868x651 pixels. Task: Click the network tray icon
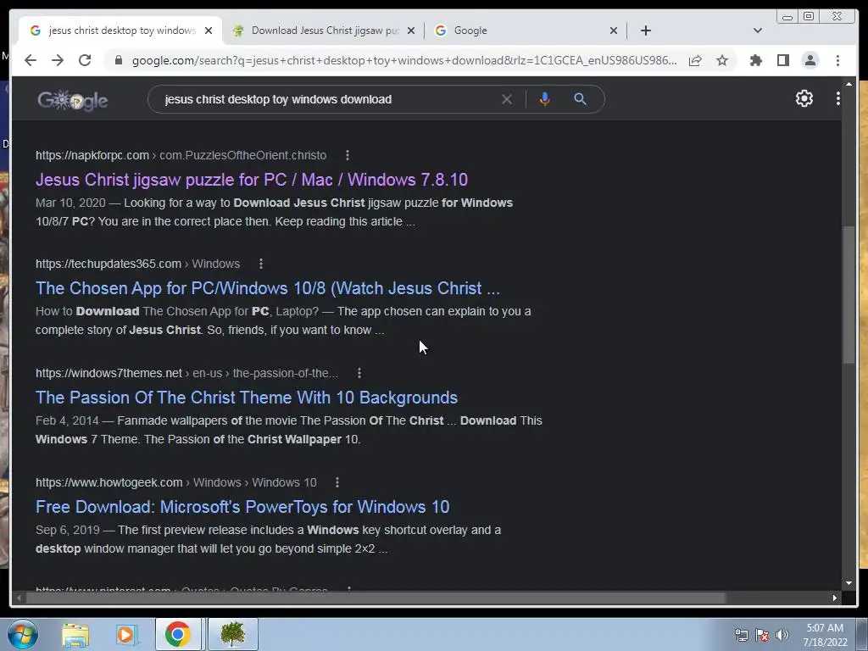[742, 635]
